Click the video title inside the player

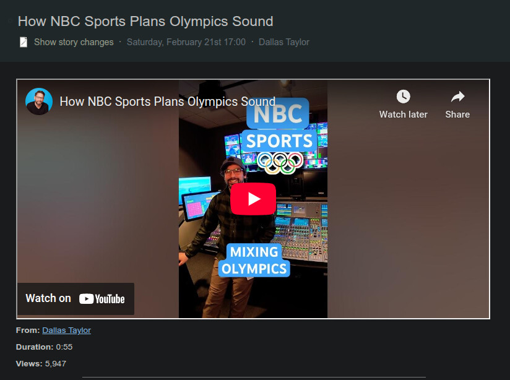point(168,101)
